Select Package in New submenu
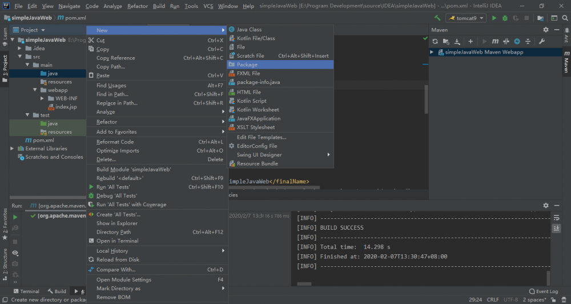 [x=280, y=65]
